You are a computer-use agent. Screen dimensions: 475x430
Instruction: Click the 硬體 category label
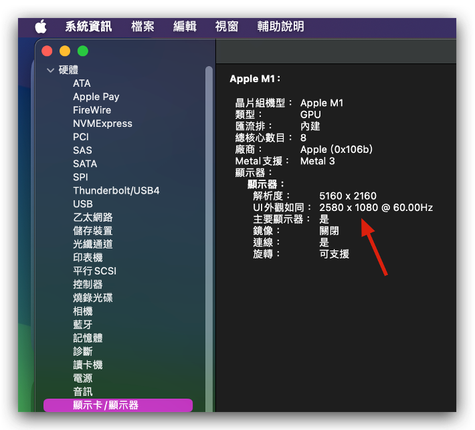68,70
